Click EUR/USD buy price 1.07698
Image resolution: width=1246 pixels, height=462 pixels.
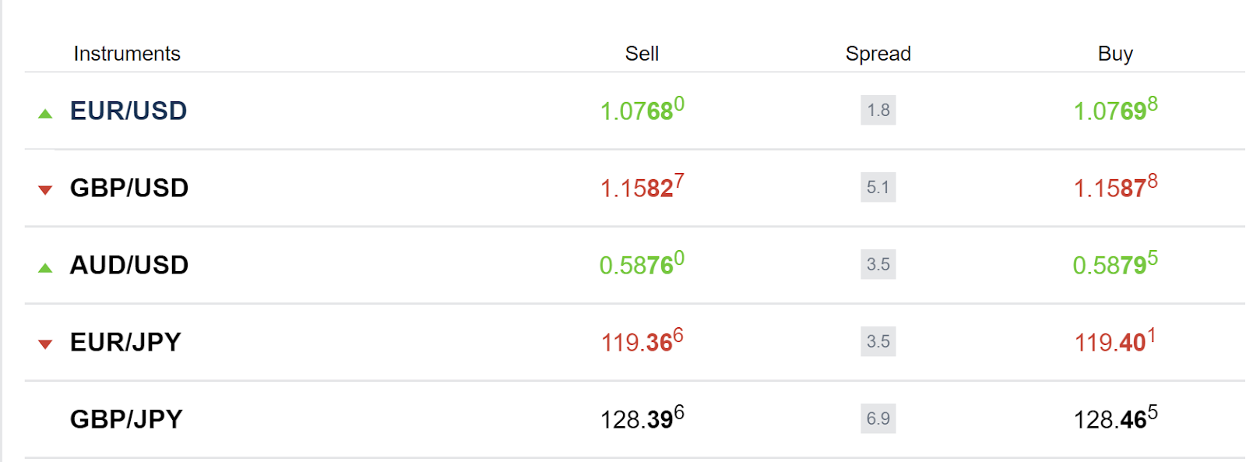click(1115, 110)
